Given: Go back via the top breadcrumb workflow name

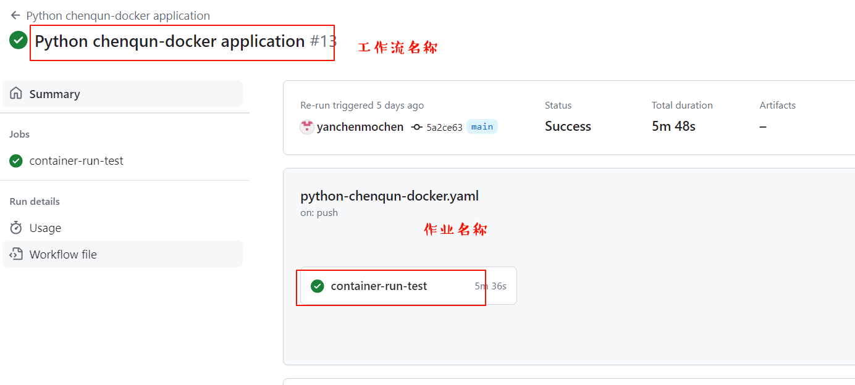Looking at the screenshot, I should [118, 15].
